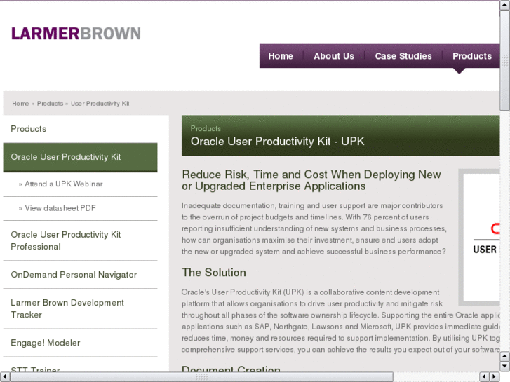Click the horizontal scrollbar right arrow at far right
The width and height of the screenshot is (510, 382).
coord(494,377)
